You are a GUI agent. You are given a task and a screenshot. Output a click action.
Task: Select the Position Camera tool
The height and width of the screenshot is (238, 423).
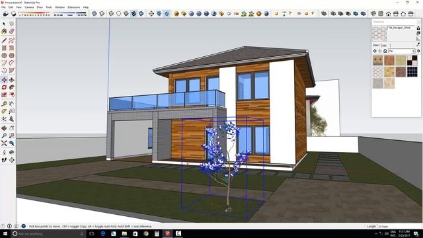coord(4,153)
